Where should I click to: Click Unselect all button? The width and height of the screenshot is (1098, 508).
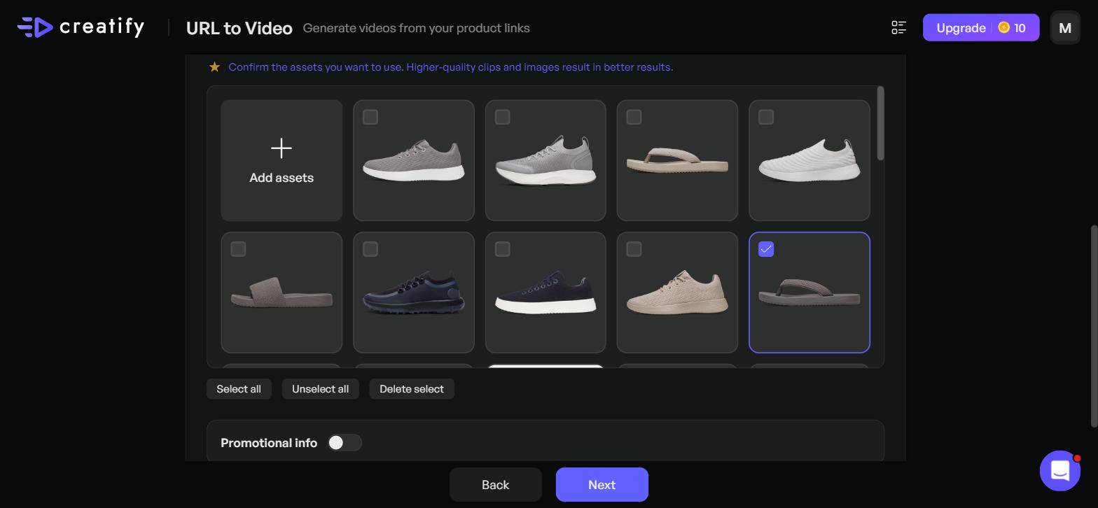coord(320,389)
